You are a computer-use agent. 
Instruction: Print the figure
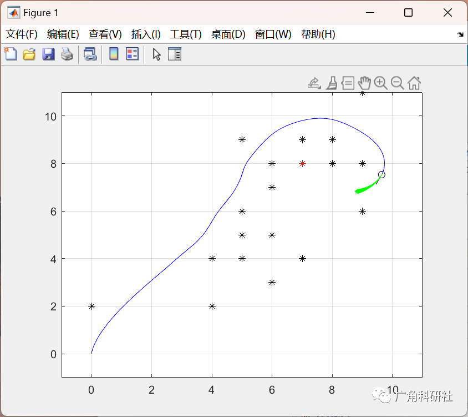67,54
